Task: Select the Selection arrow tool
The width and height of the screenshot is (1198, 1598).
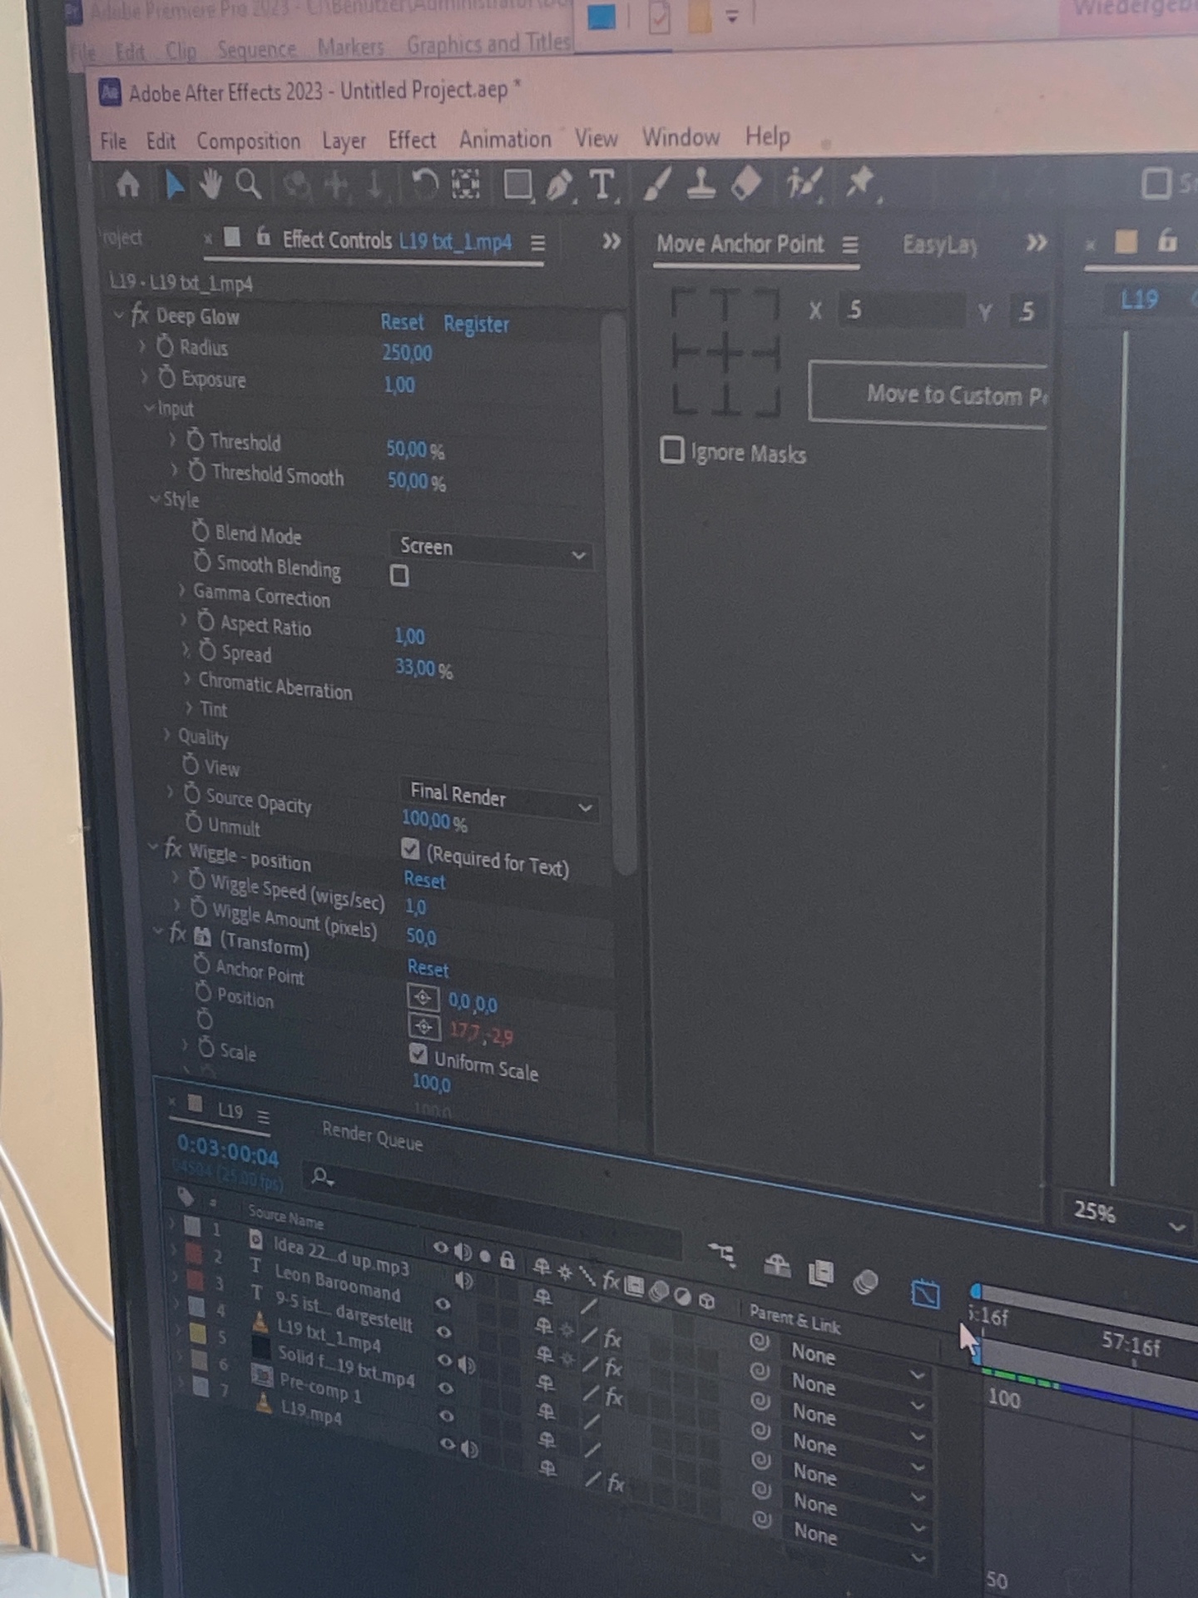Action: pos(175,185)
